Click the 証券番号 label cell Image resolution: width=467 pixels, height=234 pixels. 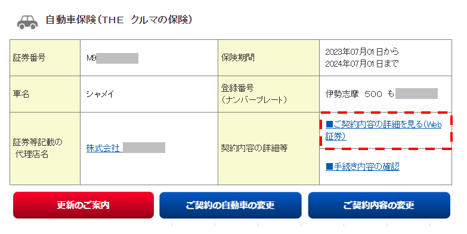click(45, 58)
